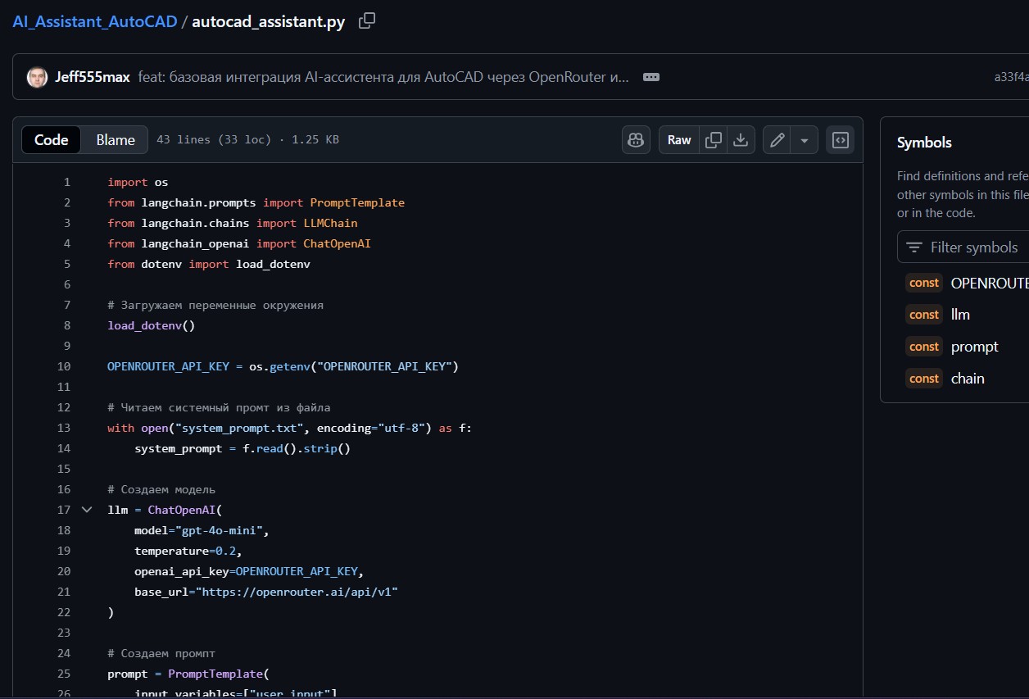
Task: Copy file path icon next to autocad_assistant.py
Action: (367, 21)
